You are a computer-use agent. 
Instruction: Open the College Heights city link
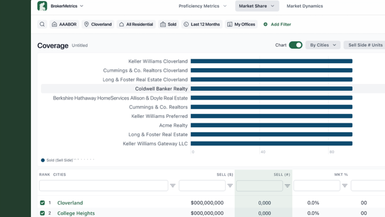click(x=76, y=213)
